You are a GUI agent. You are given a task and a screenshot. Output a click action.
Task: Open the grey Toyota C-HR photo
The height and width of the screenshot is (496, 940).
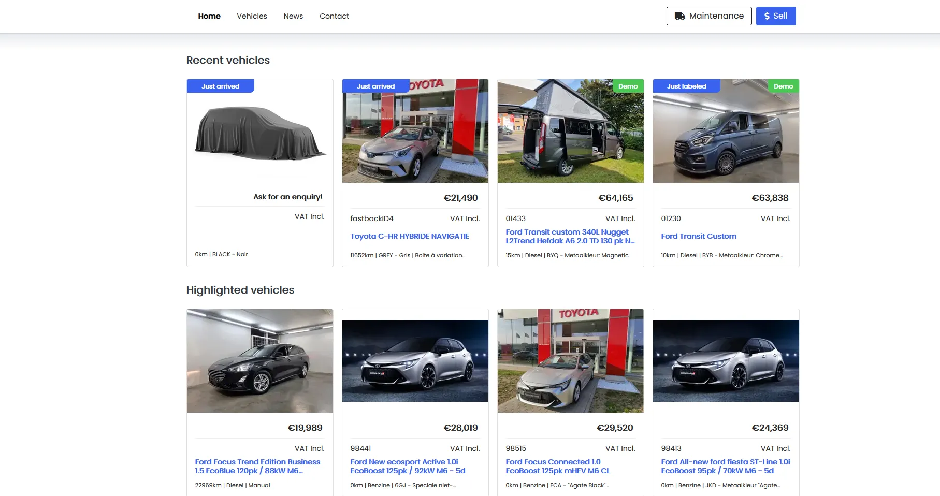click(x=415, y=131)
